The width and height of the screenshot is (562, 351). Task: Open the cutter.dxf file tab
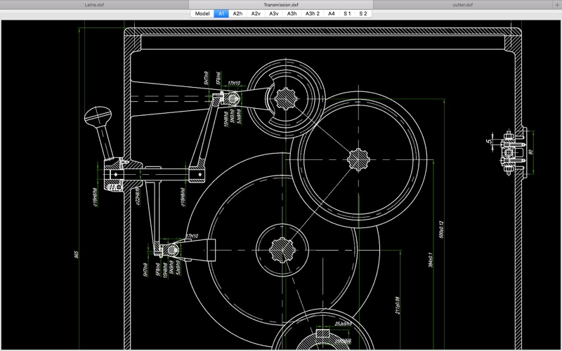462,5
